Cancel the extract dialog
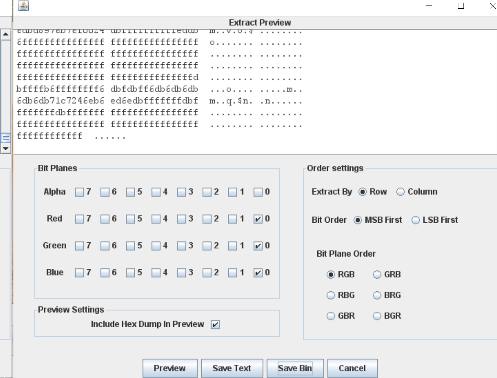This screenshot has height=378, width=497. pyautogui.click(x=352, y=368)
